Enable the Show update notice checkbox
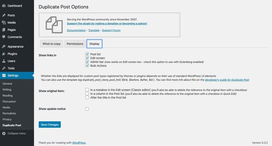The image size is (272, 146). [x=87, y=109]
